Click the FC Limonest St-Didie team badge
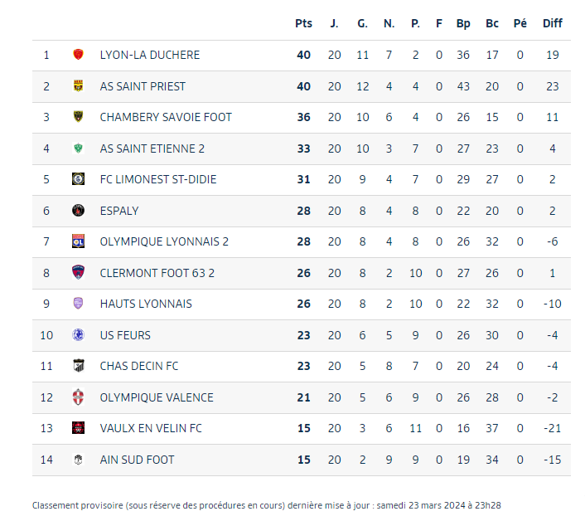The height and width of the screenshot is (521, 585). pos(79,179)
